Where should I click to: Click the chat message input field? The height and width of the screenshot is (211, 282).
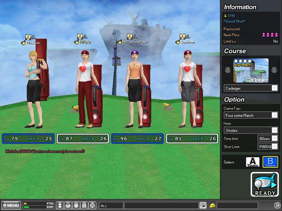tap(161, 205)
